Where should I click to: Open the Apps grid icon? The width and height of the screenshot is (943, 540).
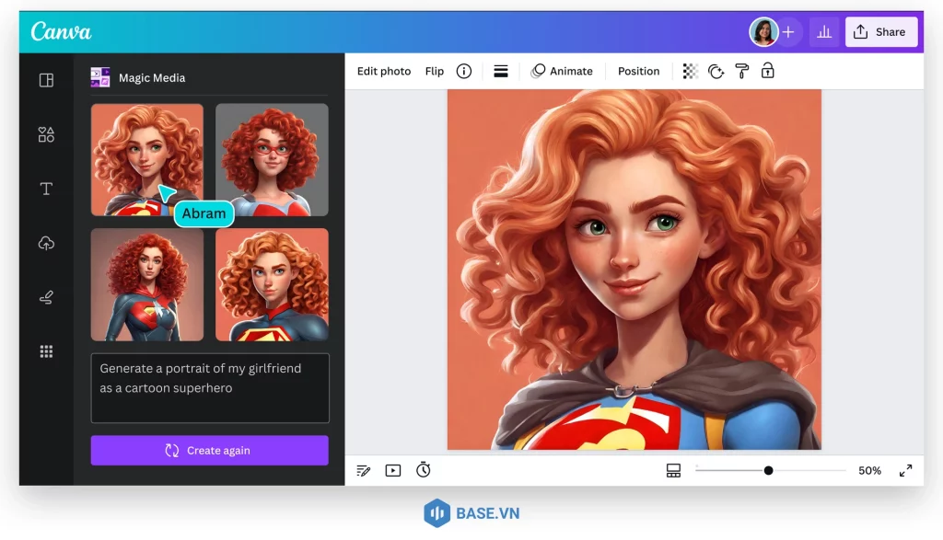click(x=46, y=351)
